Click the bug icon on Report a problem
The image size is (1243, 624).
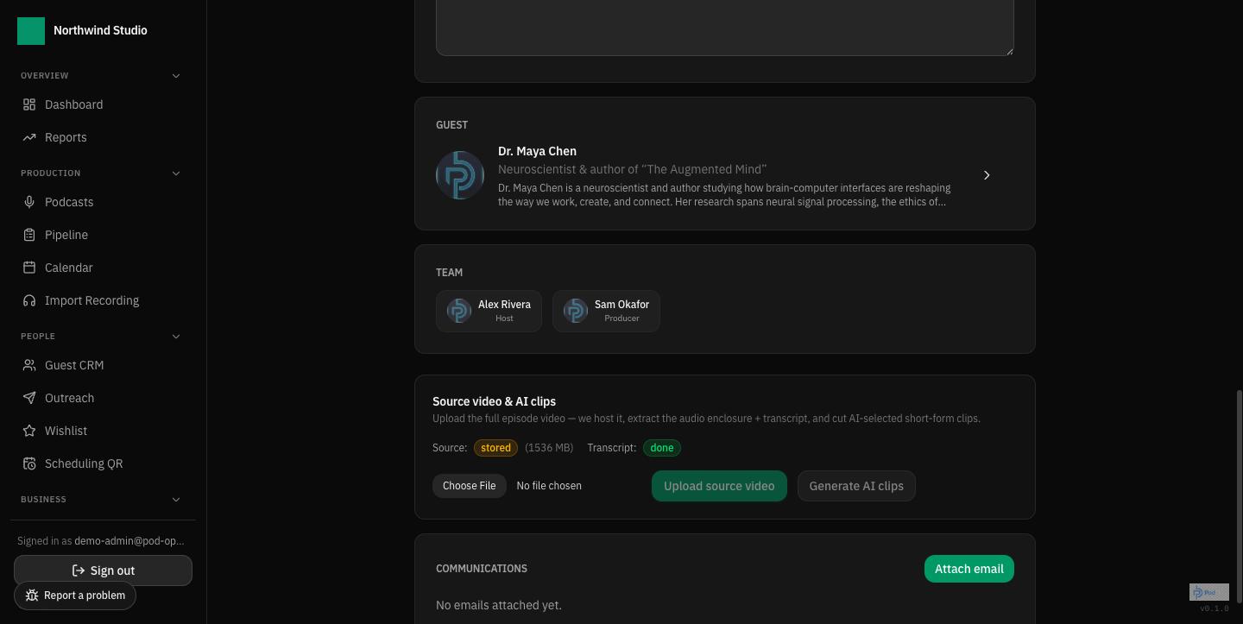point(32,596)
